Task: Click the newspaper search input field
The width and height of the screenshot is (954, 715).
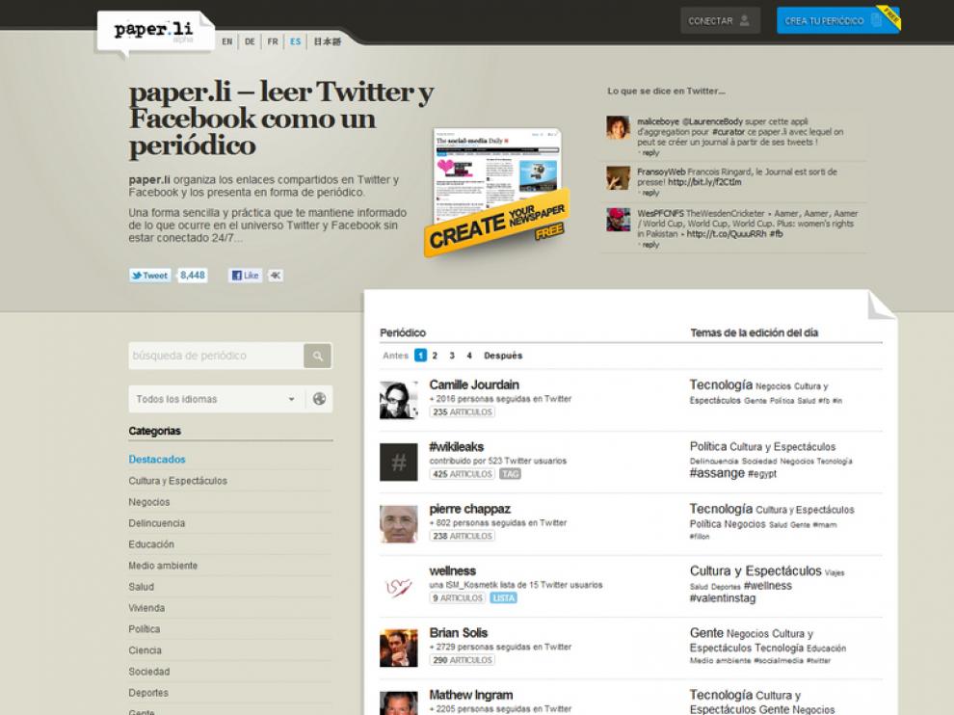Action: pos(216,356)
